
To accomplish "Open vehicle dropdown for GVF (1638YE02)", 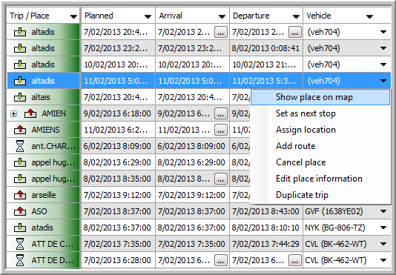I will point(383,211).
